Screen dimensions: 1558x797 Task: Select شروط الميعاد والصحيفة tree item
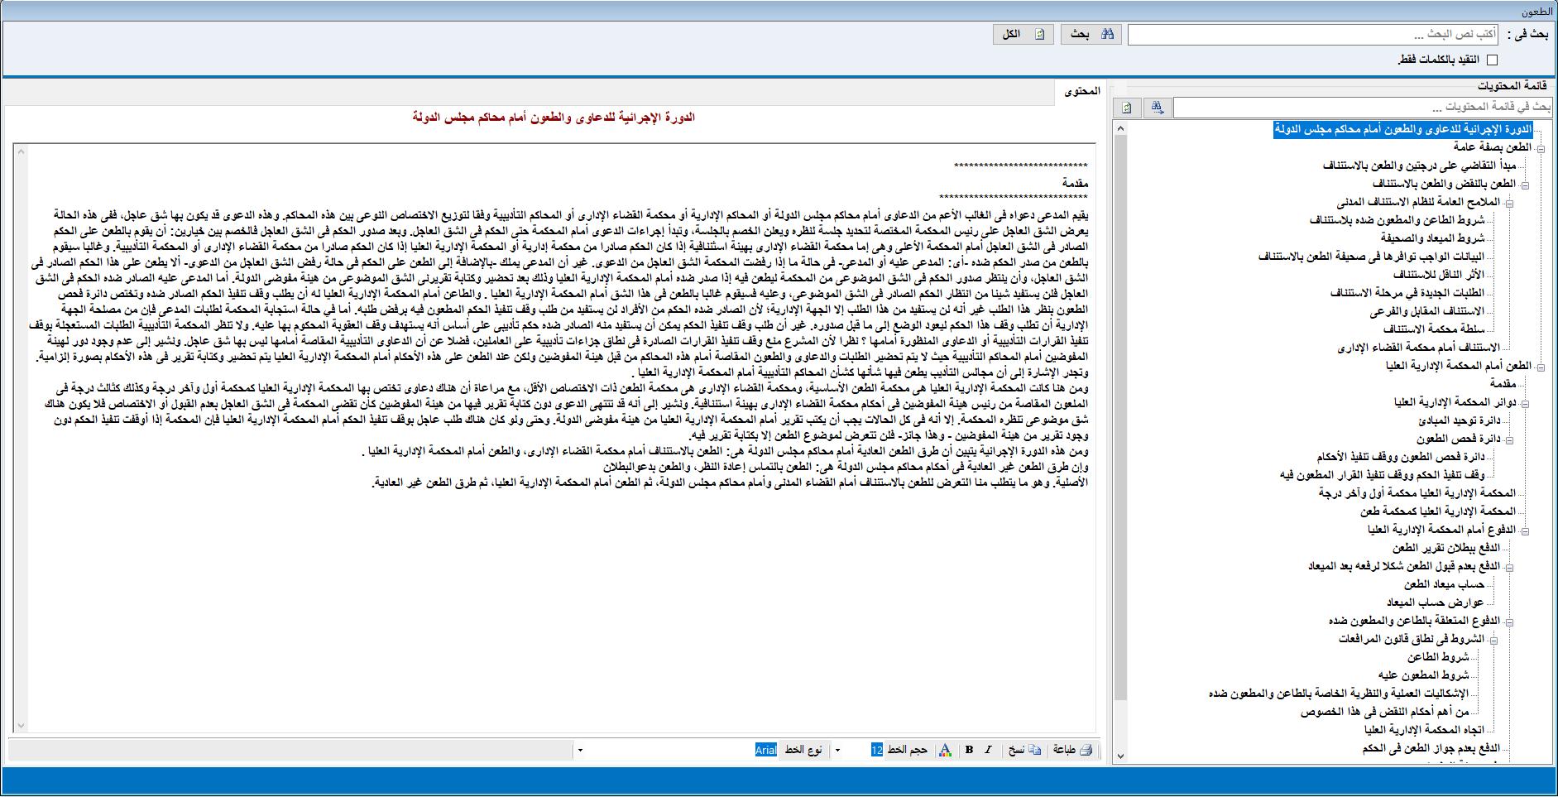[x=1432, y=238]
